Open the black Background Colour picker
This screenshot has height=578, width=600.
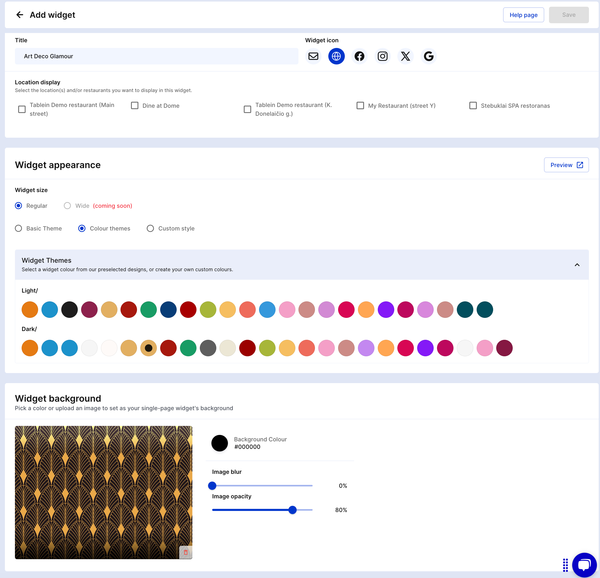pyautogui.click(x=219, y=443)
